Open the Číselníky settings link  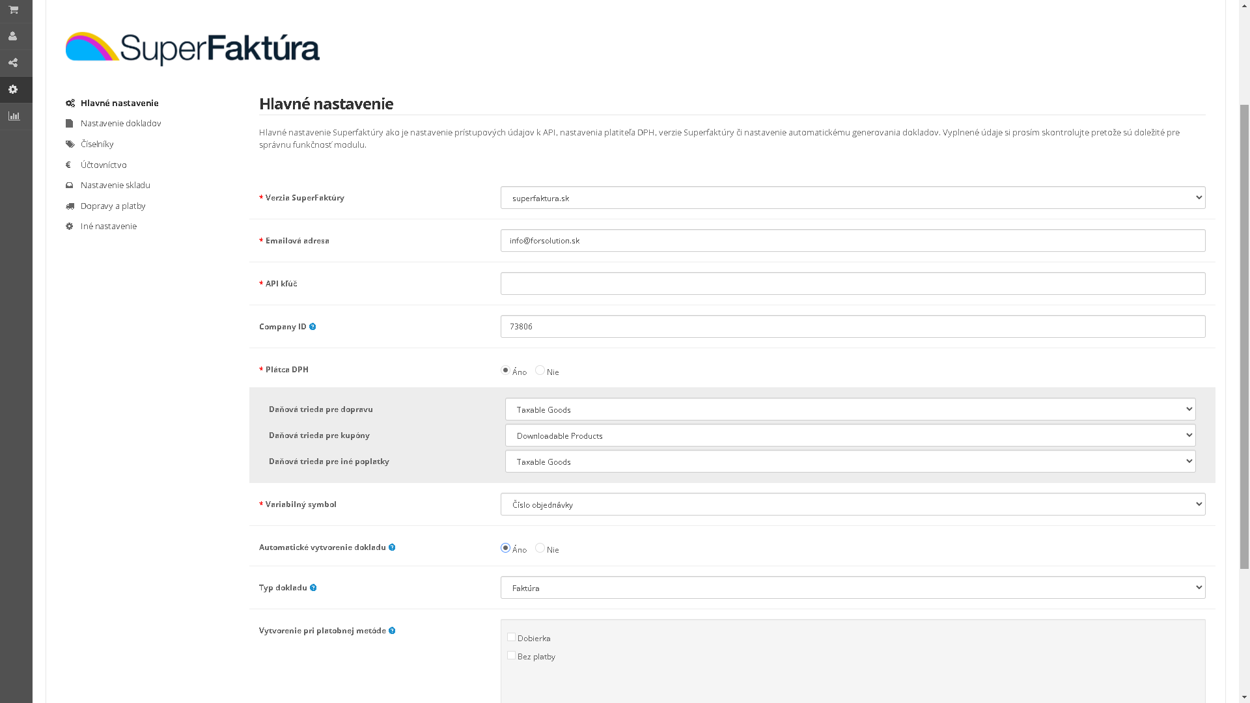(x=97, y=145)
